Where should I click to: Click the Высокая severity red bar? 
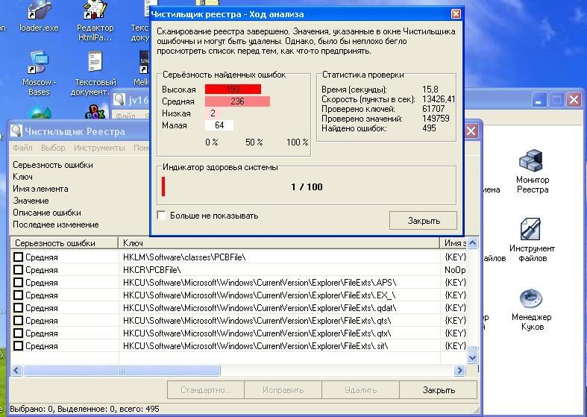pyautogui.click(x=233, y=89)
